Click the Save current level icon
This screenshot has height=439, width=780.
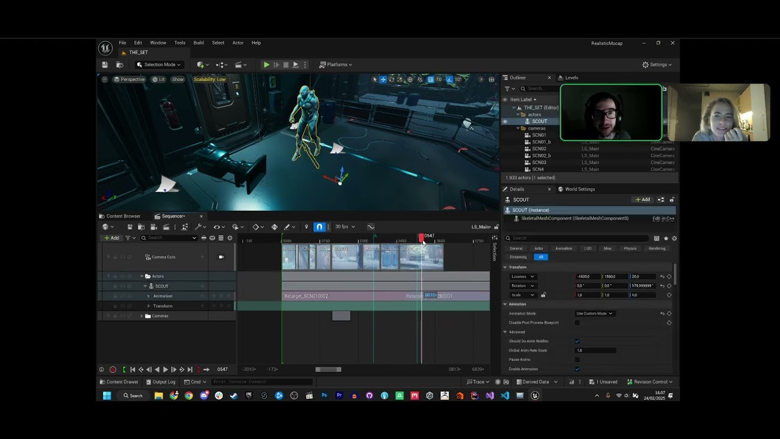tap(105, 65)
